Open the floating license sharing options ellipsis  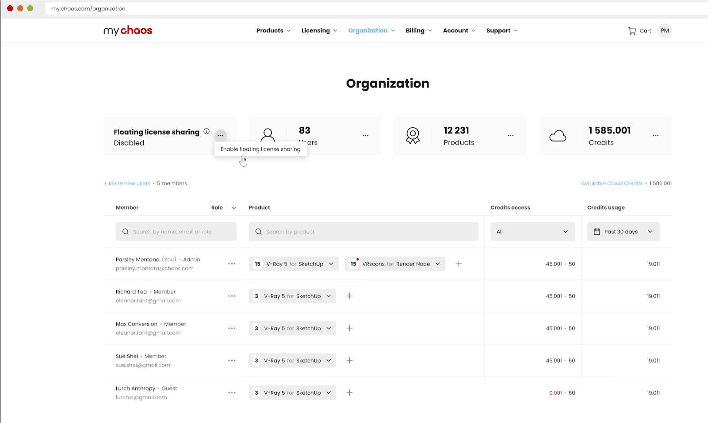coord(221,135)
